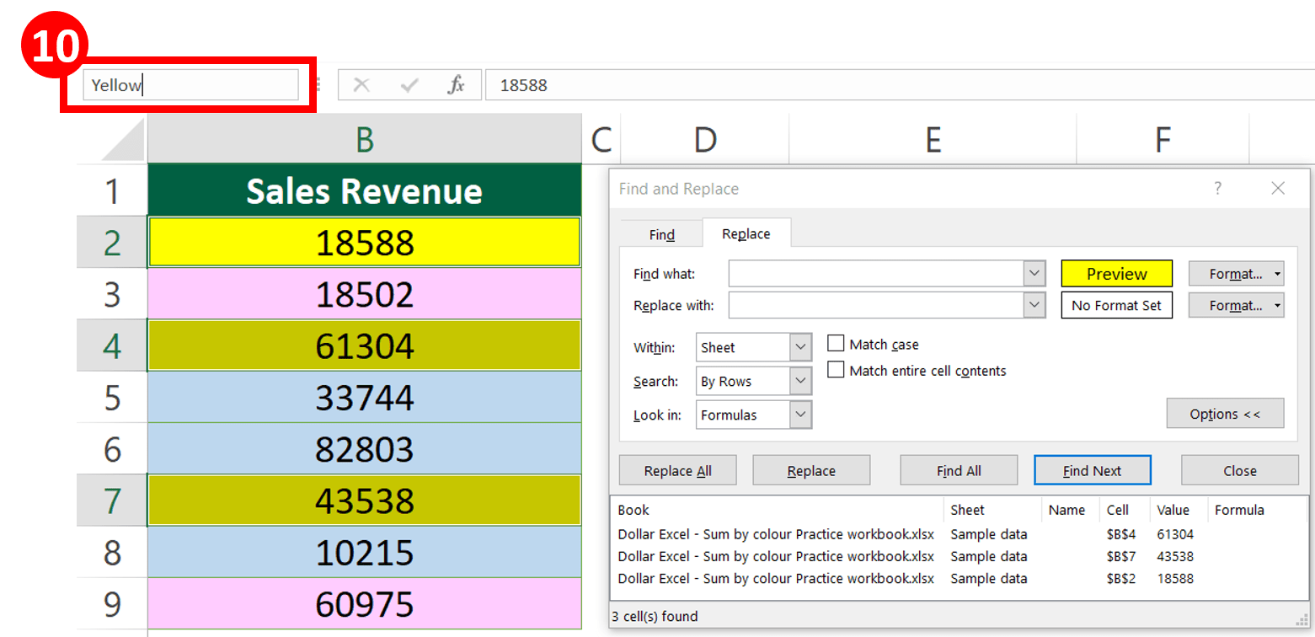Collapse options with the Options << button

point(1225,413)
